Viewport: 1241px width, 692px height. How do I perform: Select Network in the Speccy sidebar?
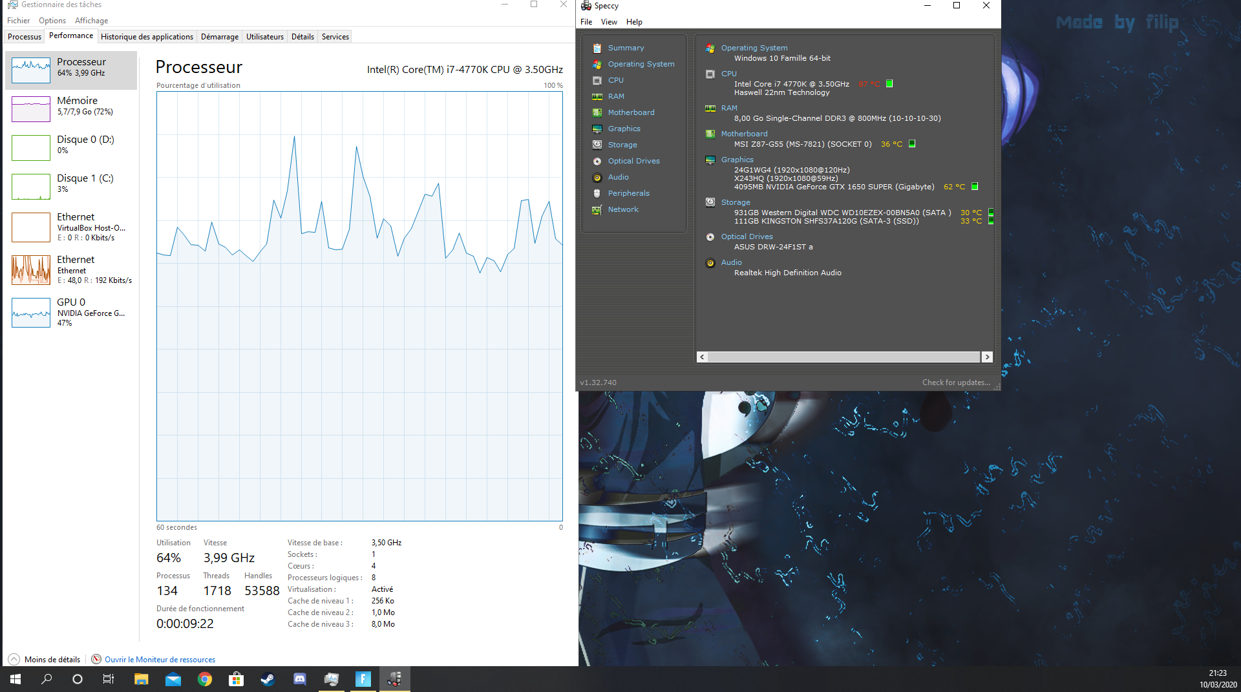pyautogui.click(x=623, y=209)
